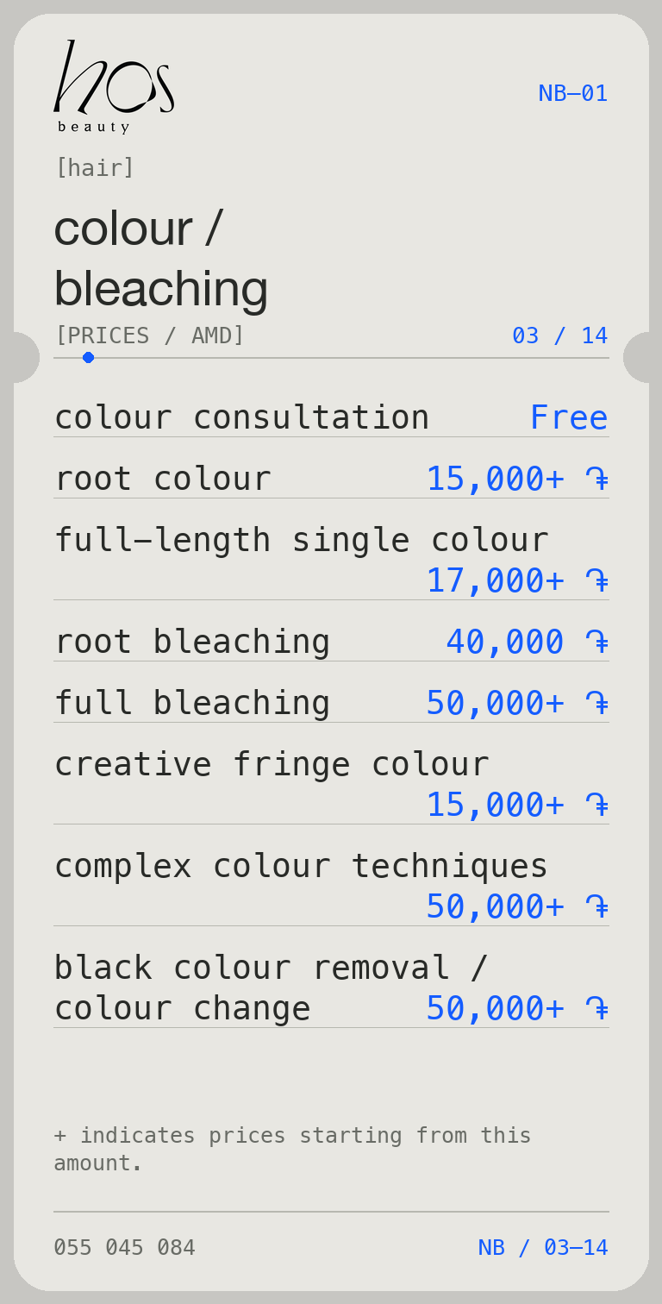
Task: Select the creative fringe colour label
Action: click(x=272, y=764)
